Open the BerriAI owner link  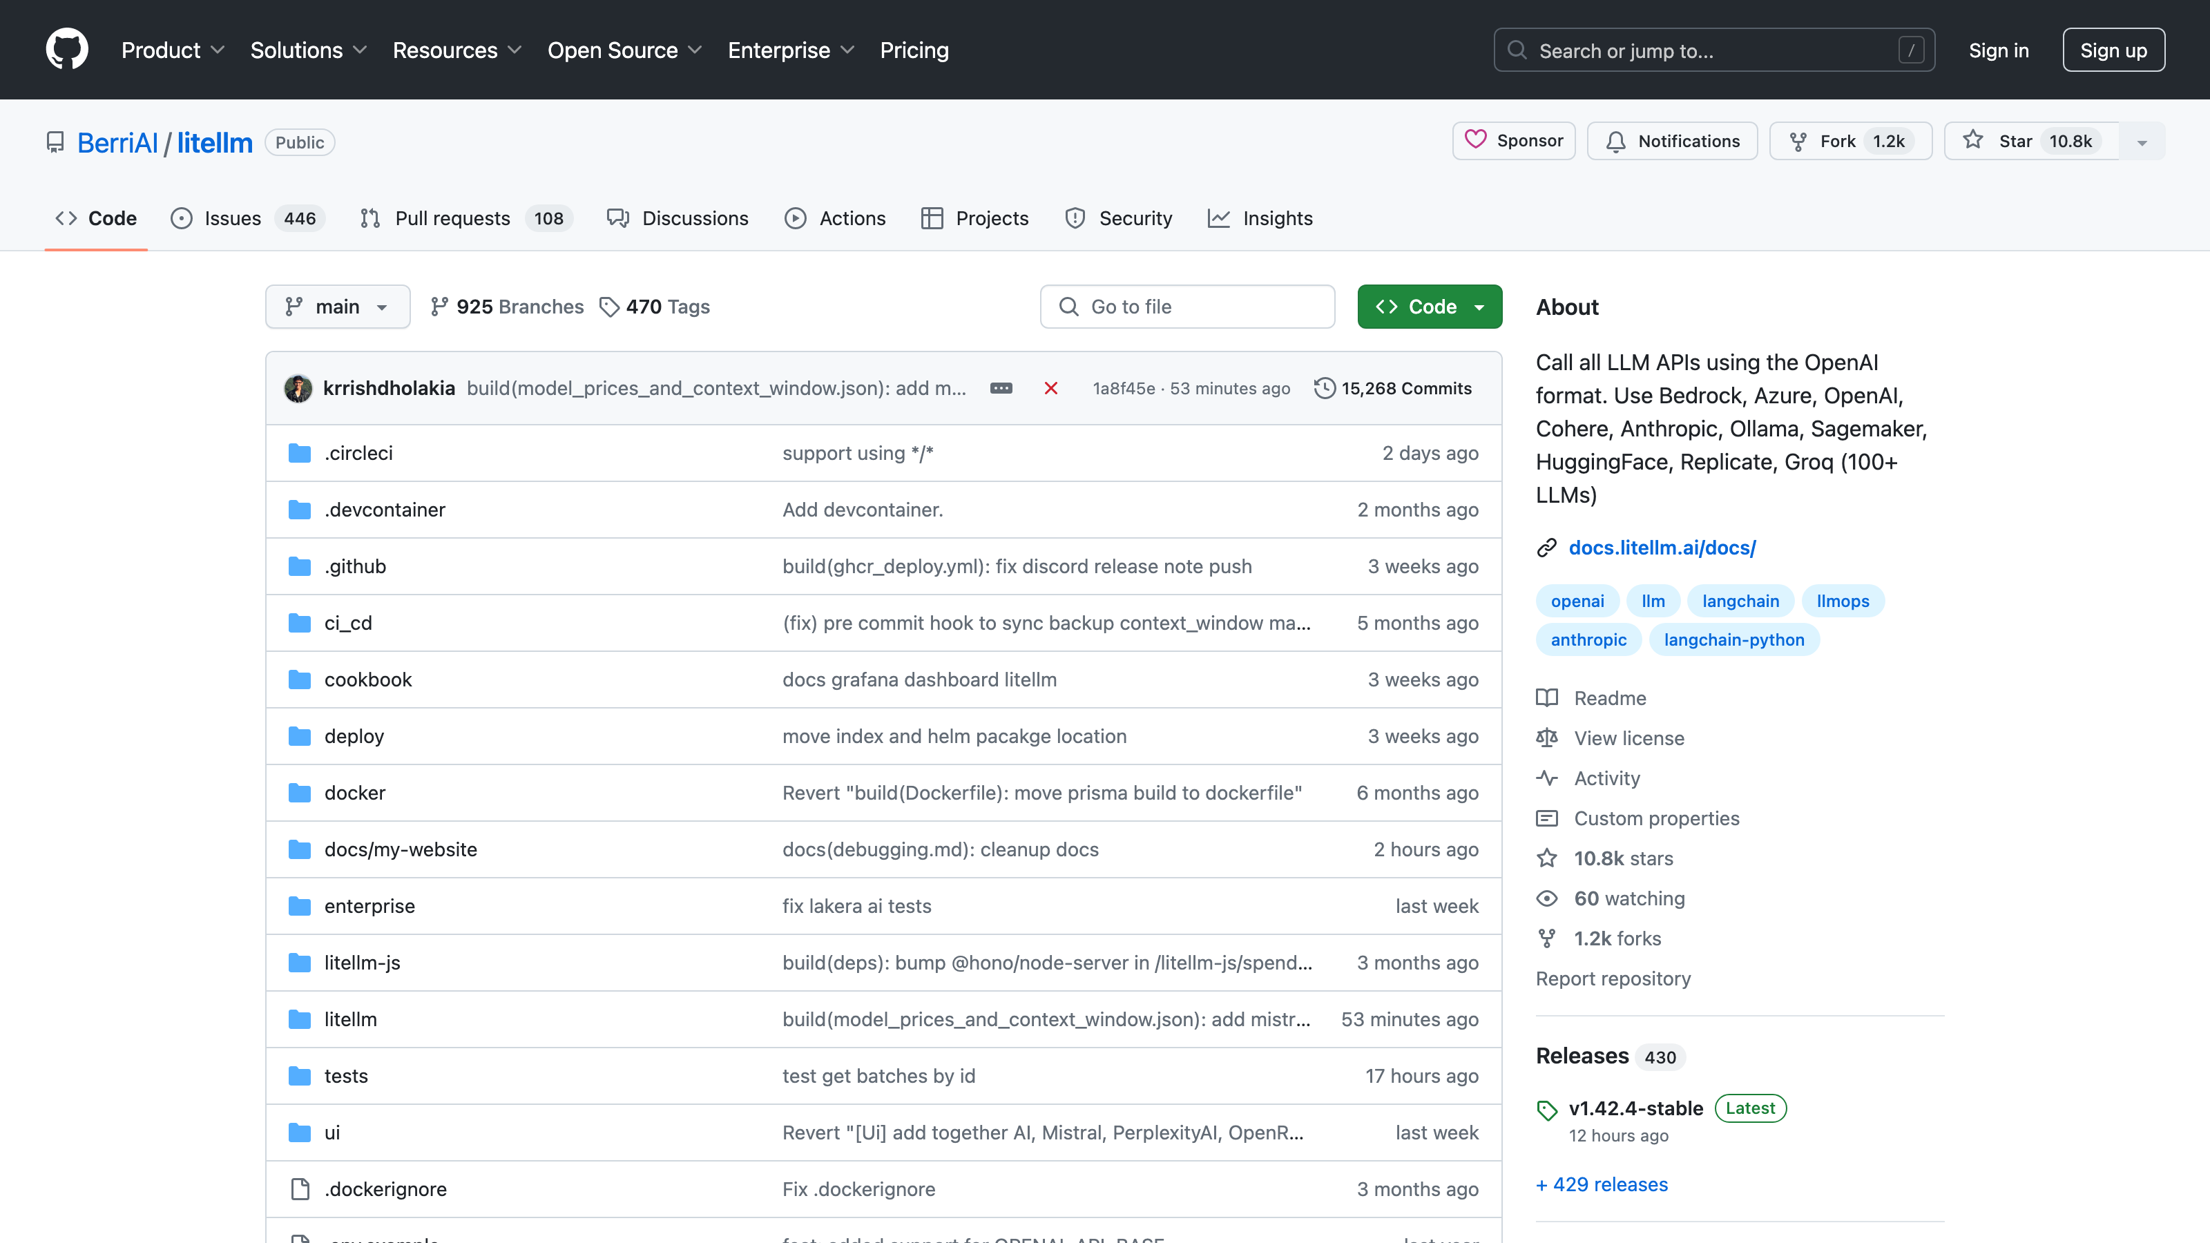pyautogui.click(x=117, y=142)
